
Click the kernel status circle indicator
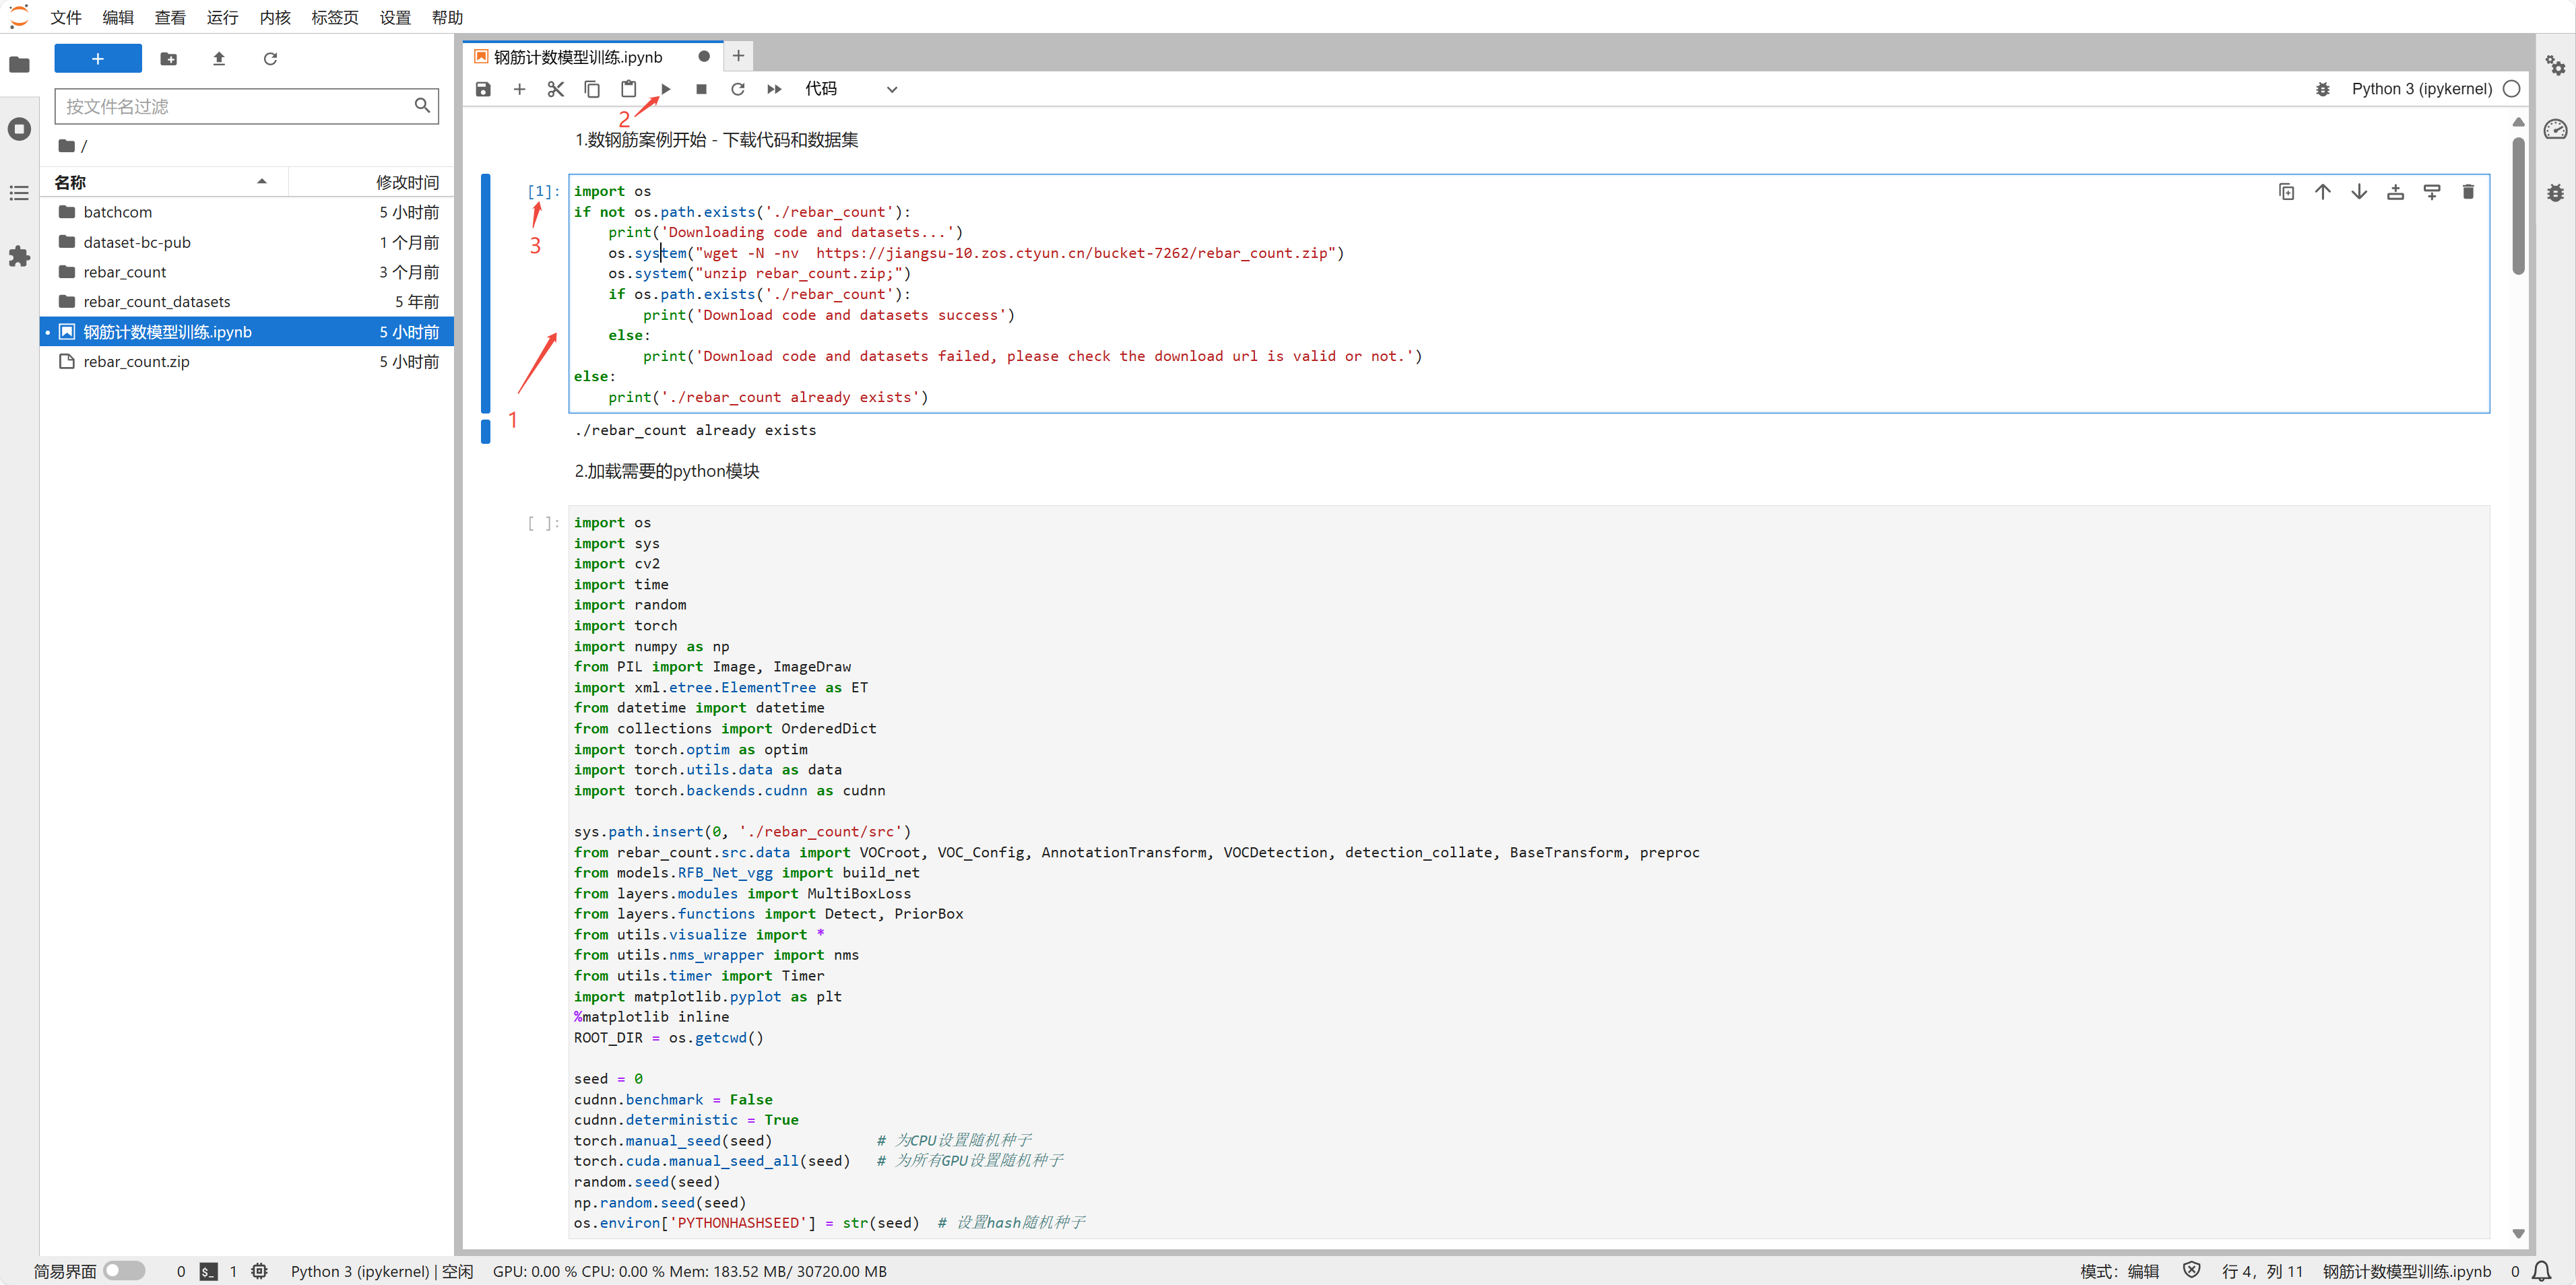pyautogui.click(x=2510, y=89)
